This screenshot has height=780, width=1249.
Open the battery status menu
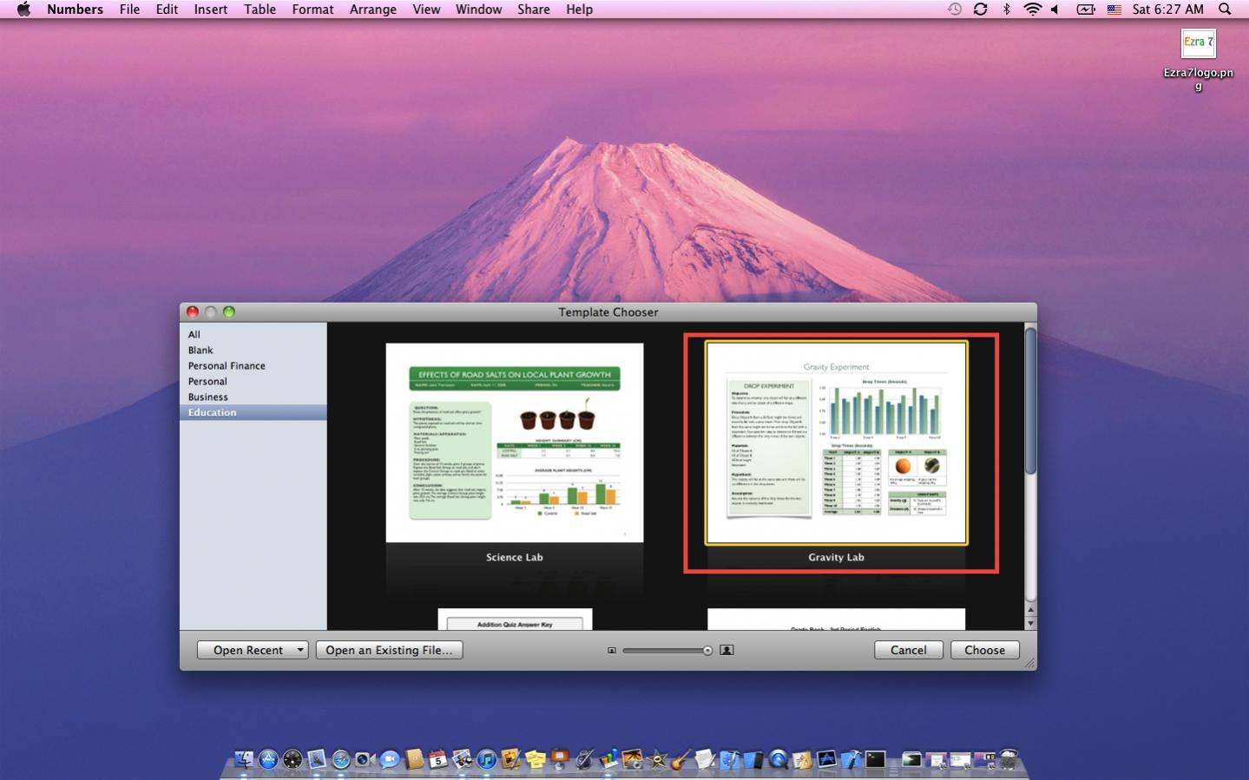coord(1086,9)
